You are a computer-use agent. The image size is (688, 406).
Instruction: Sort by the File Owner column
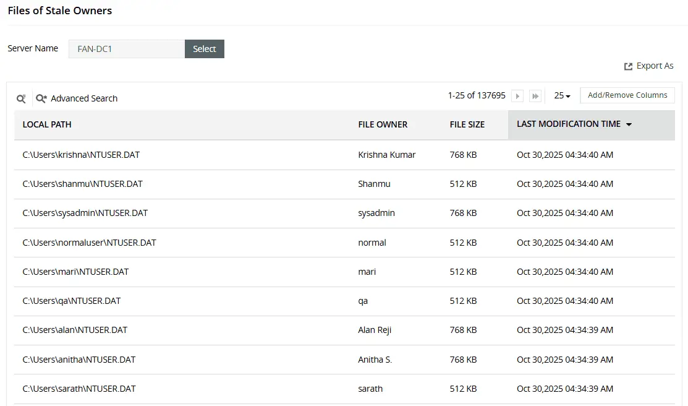point(382,124)
